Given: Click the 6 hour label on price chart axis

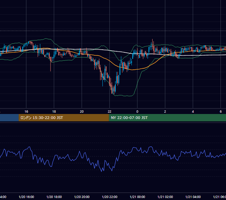Looking at the screenshot, I should click(x=221, y=112).
